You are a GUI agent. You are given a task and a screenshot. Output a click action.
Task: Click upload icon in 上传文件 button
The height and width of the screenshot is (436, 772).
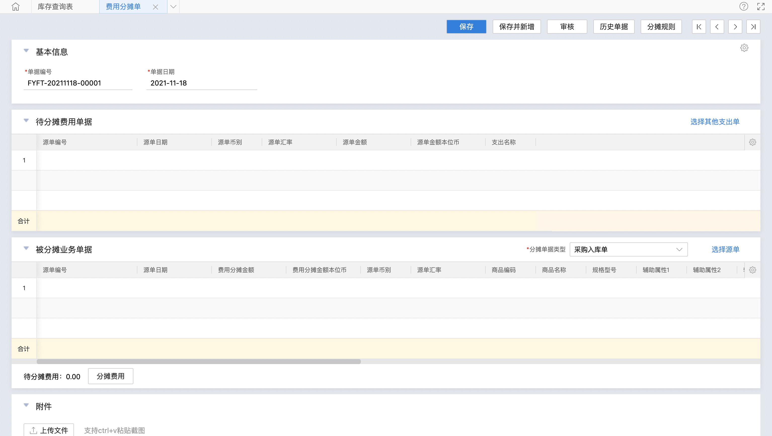click(x=33, y=431)
